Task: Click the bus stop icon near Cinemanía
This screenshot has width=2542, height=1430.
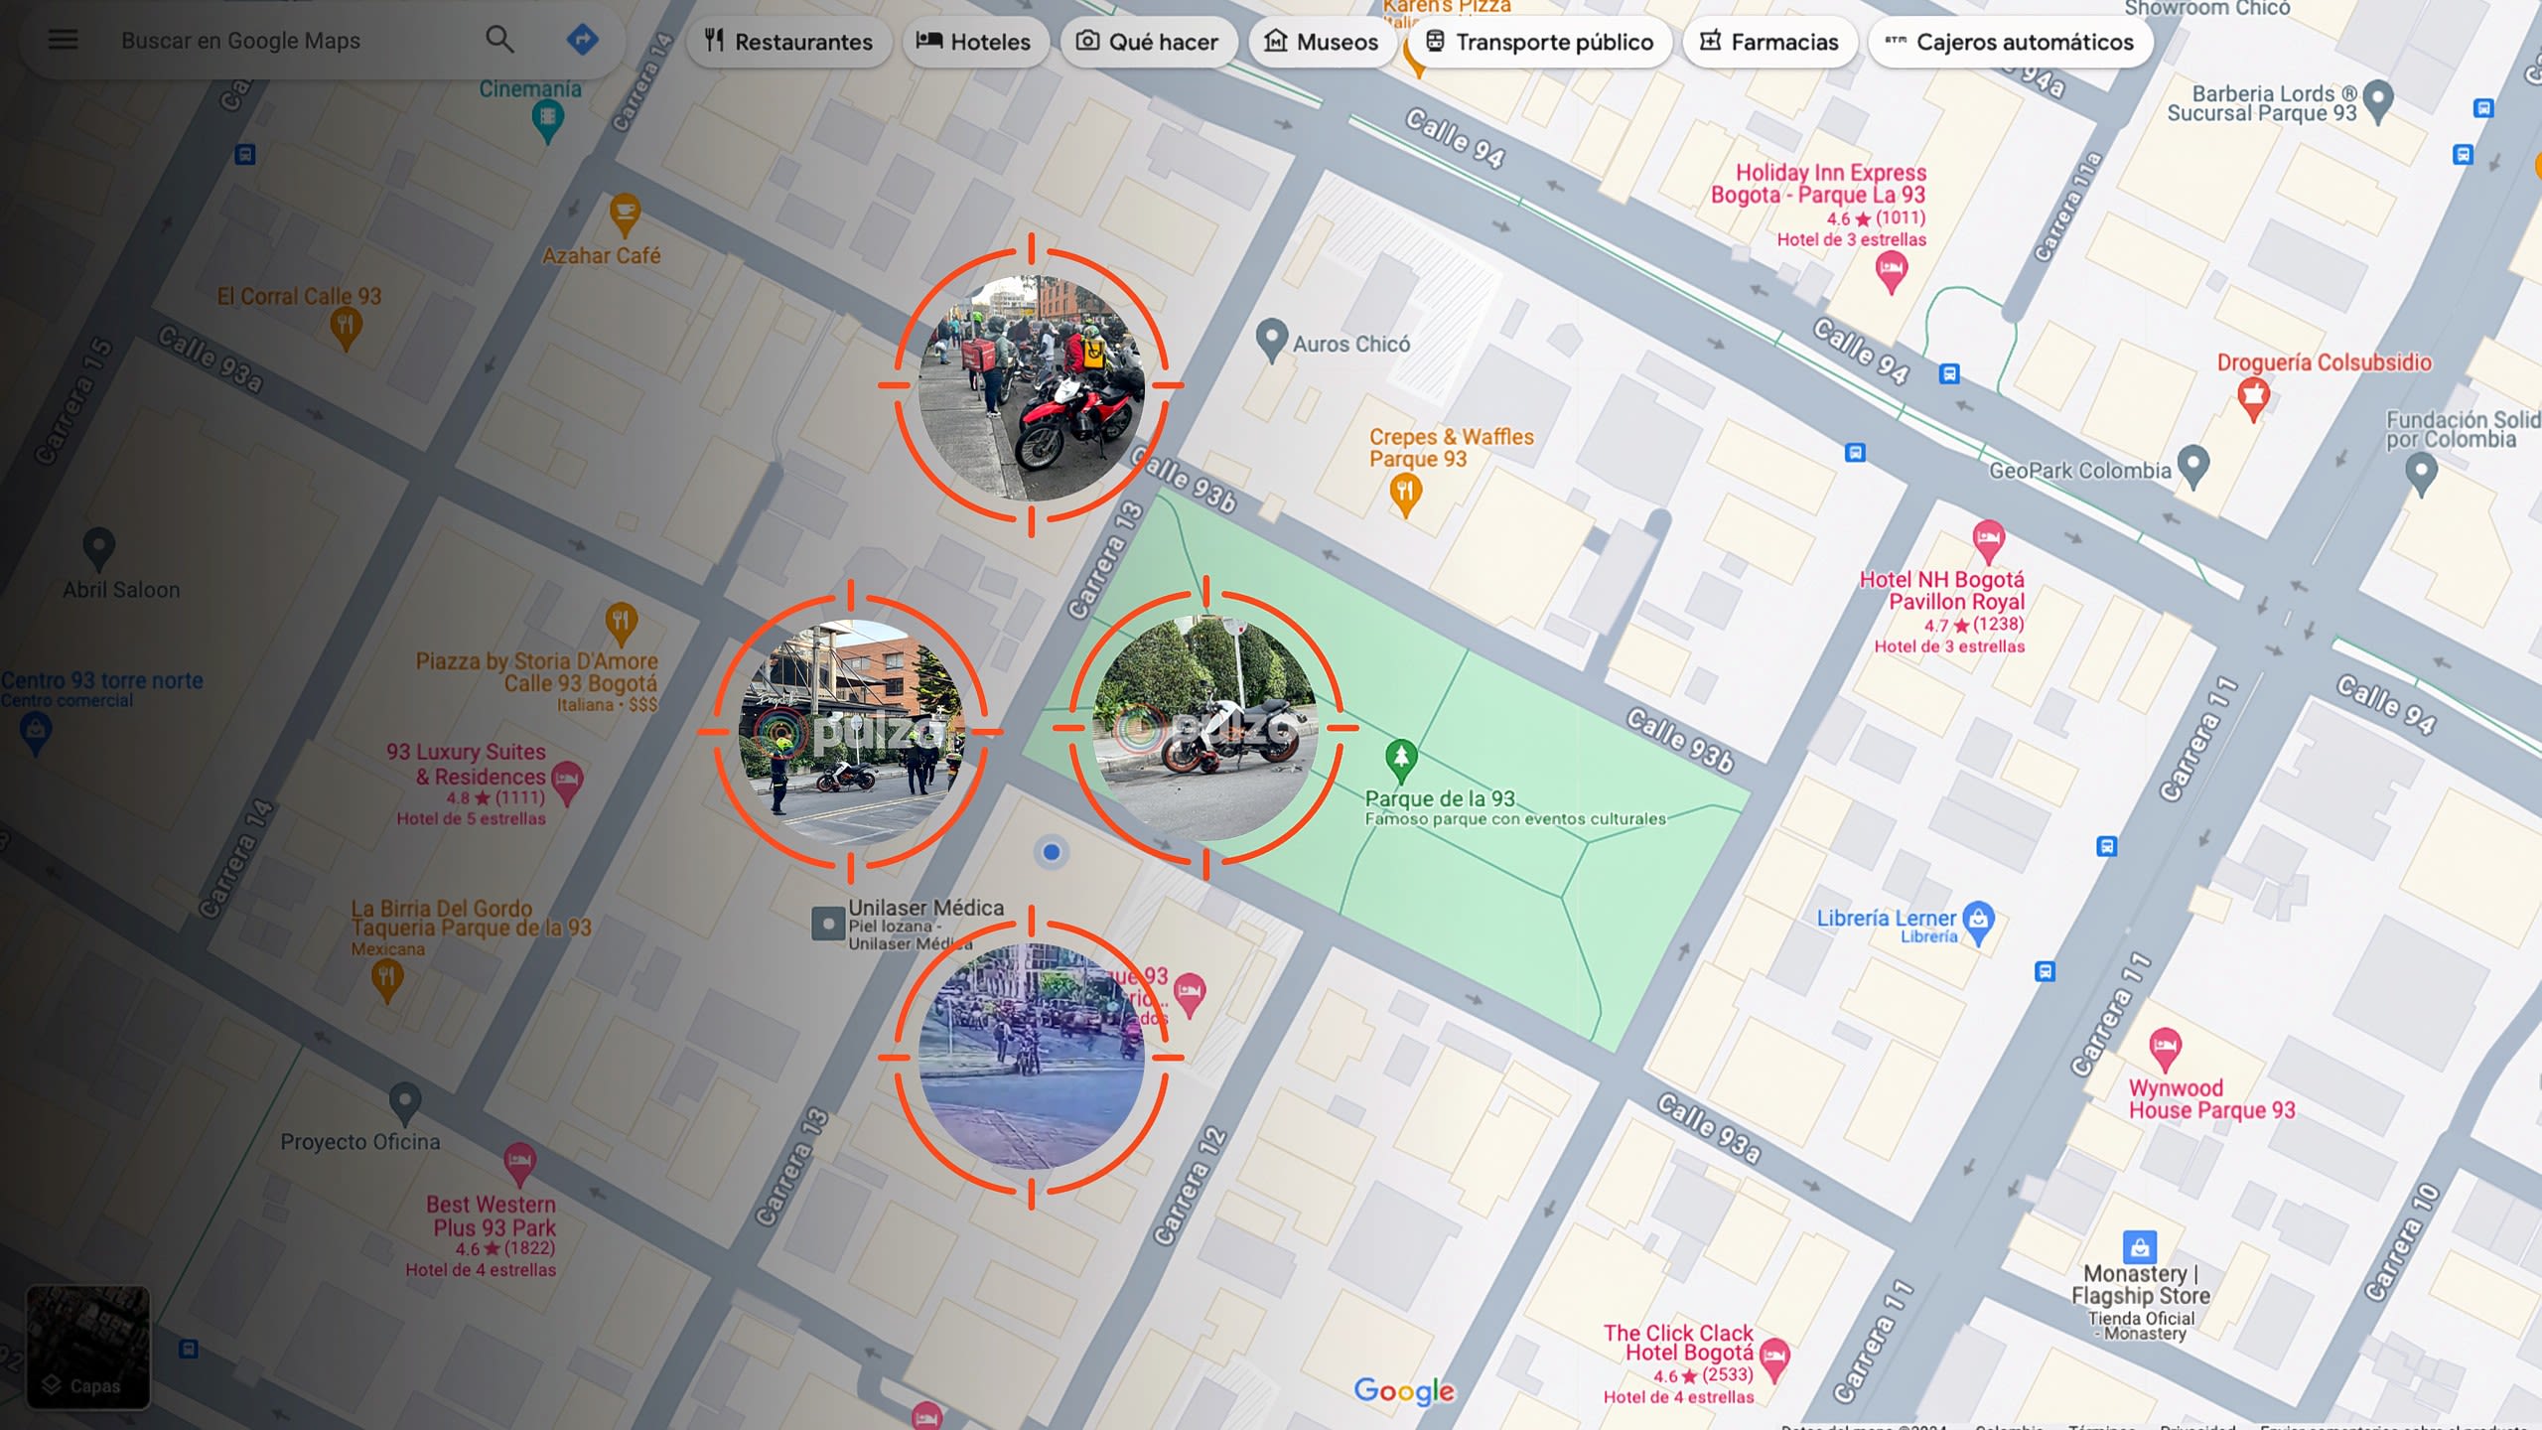Action: 245,155
